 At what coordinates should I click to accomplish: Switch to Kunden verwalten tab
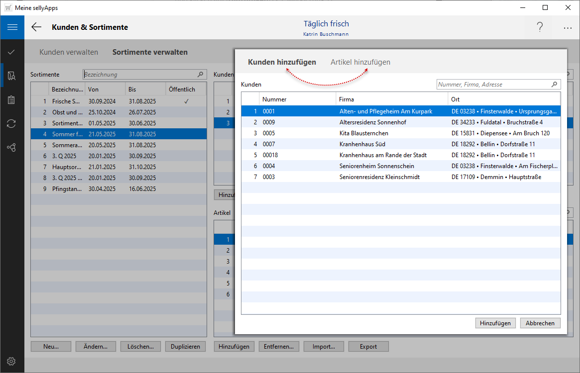69,52
